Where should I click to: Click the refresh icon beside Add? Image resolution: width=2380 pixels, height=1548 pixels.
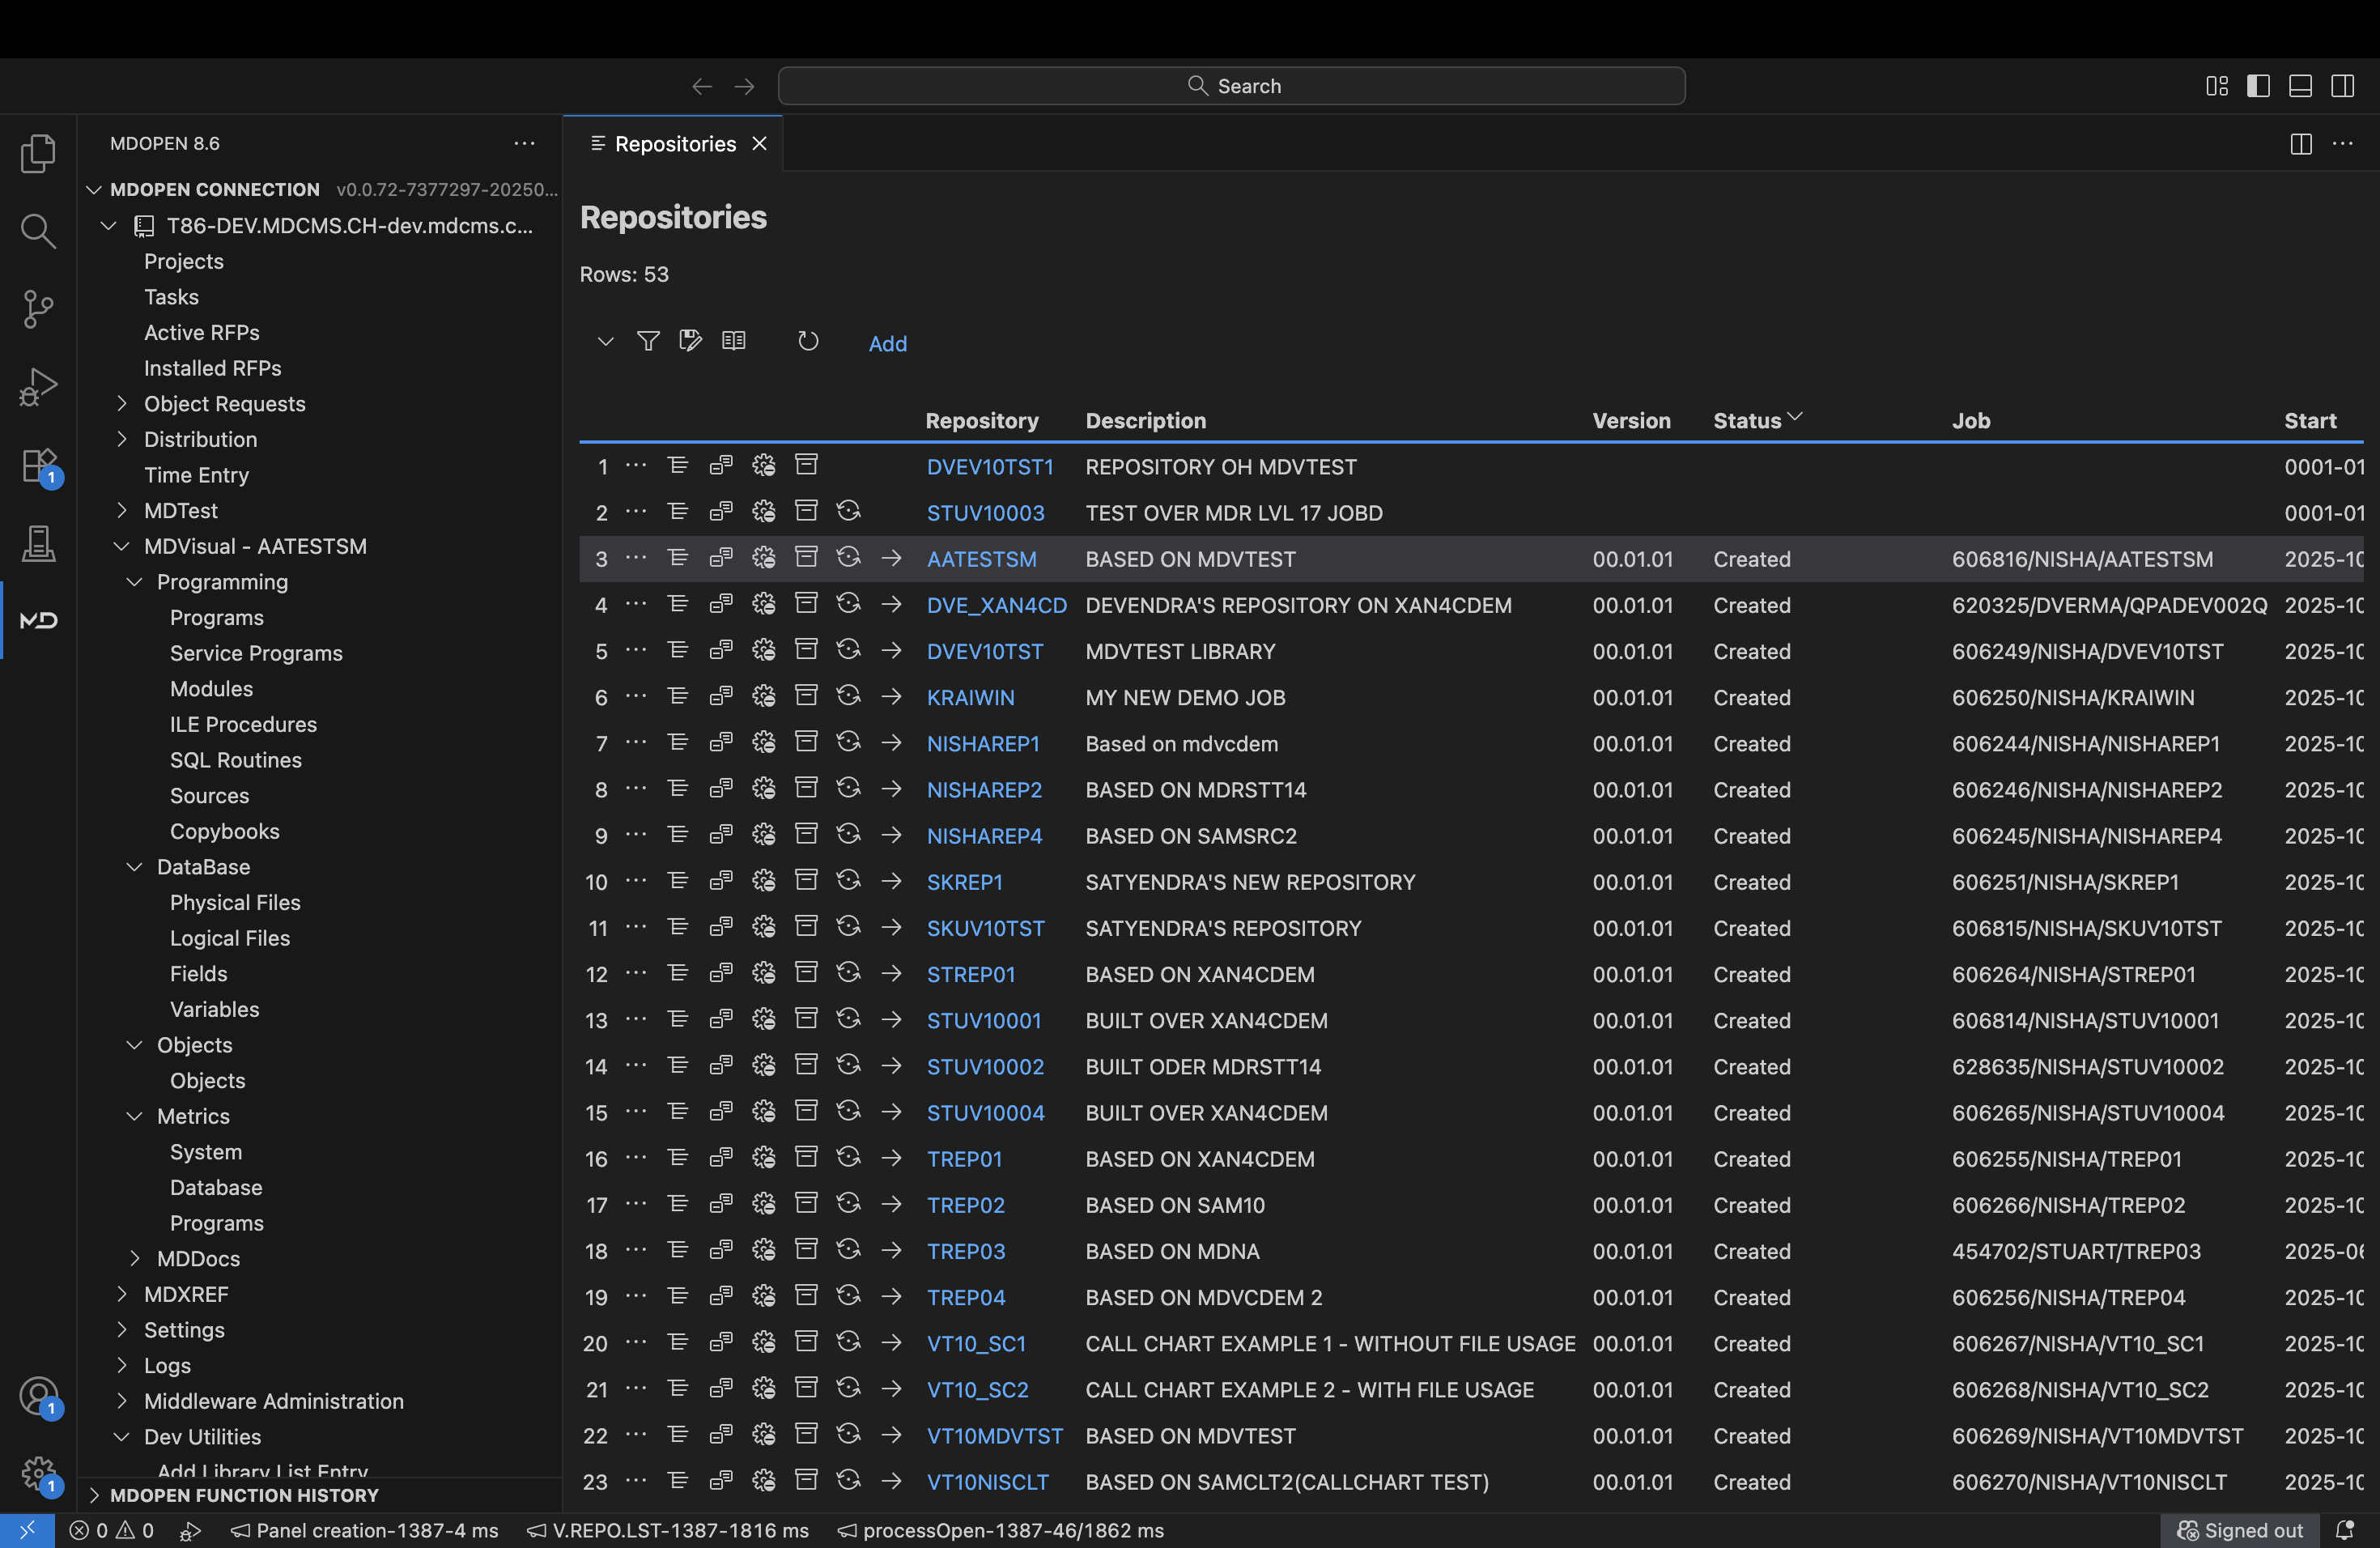pos(808,342)
